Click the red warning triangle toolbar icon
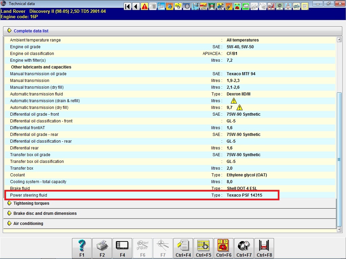This screenshot has height=259, width=346. click(x=145, y=6)
